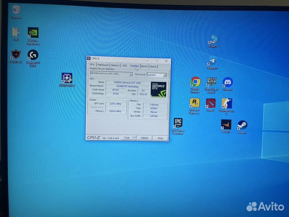
Task: Expand the Display Device Selection dropdown
Action: [x=130, y=74]
